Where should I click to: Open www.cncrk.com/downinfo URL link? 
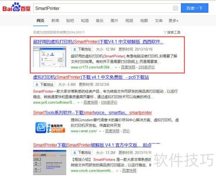coord(92,171)
